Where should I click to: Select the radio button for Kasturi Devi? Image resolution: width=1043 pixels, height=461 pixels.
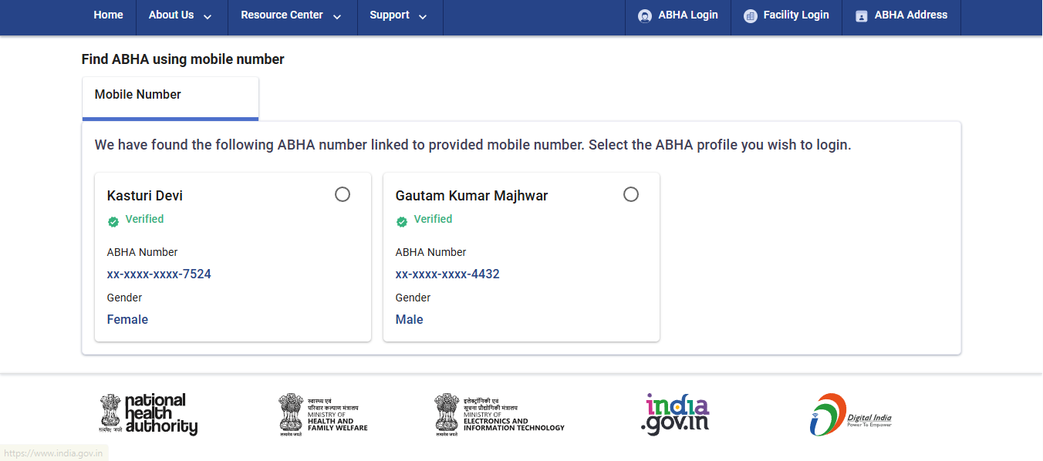[343, 194]
